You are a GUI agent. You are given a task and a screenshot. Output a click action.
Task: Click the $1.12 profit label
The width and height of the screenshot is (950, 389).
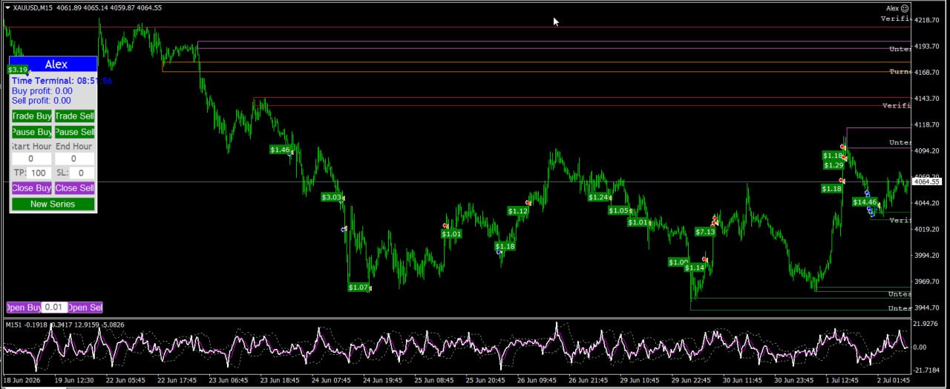(x=518, y=211)
